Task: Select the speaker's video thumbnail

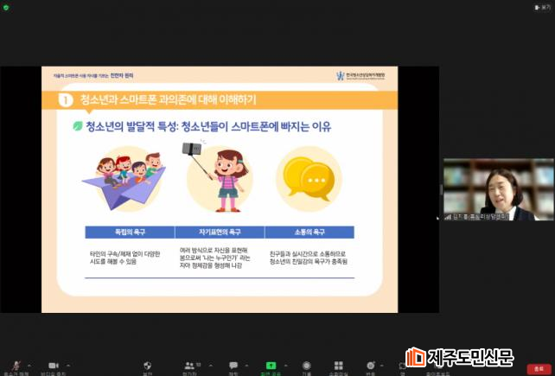Action: point(498,189)
